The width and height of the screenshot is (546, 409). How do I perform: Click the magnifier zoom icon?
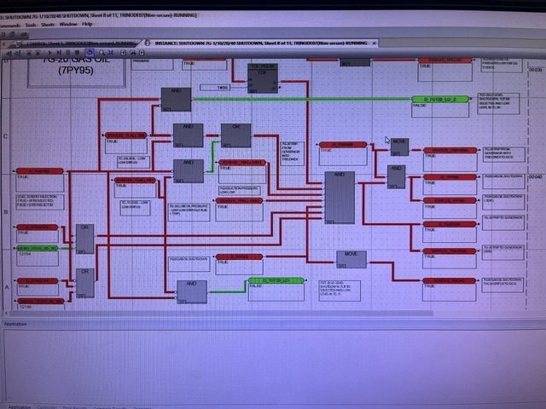click(102, 53)
